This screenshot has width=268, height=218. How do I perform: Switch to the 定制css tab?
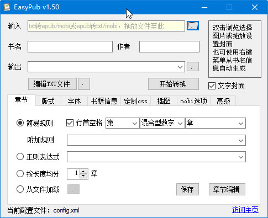pos(135,101)
